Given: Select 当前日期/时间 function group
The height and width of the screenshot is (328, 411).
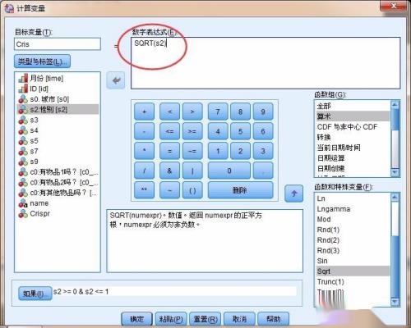Looking at the screenshot, I should coord(353,148).
